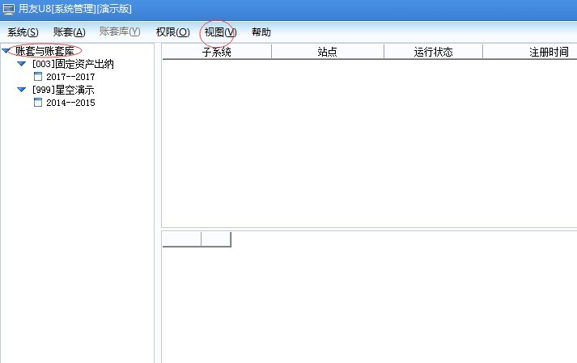Viewport: 577px width, 363px height.
Task: Open the 系统(S) menu
Action: point(23,32)
